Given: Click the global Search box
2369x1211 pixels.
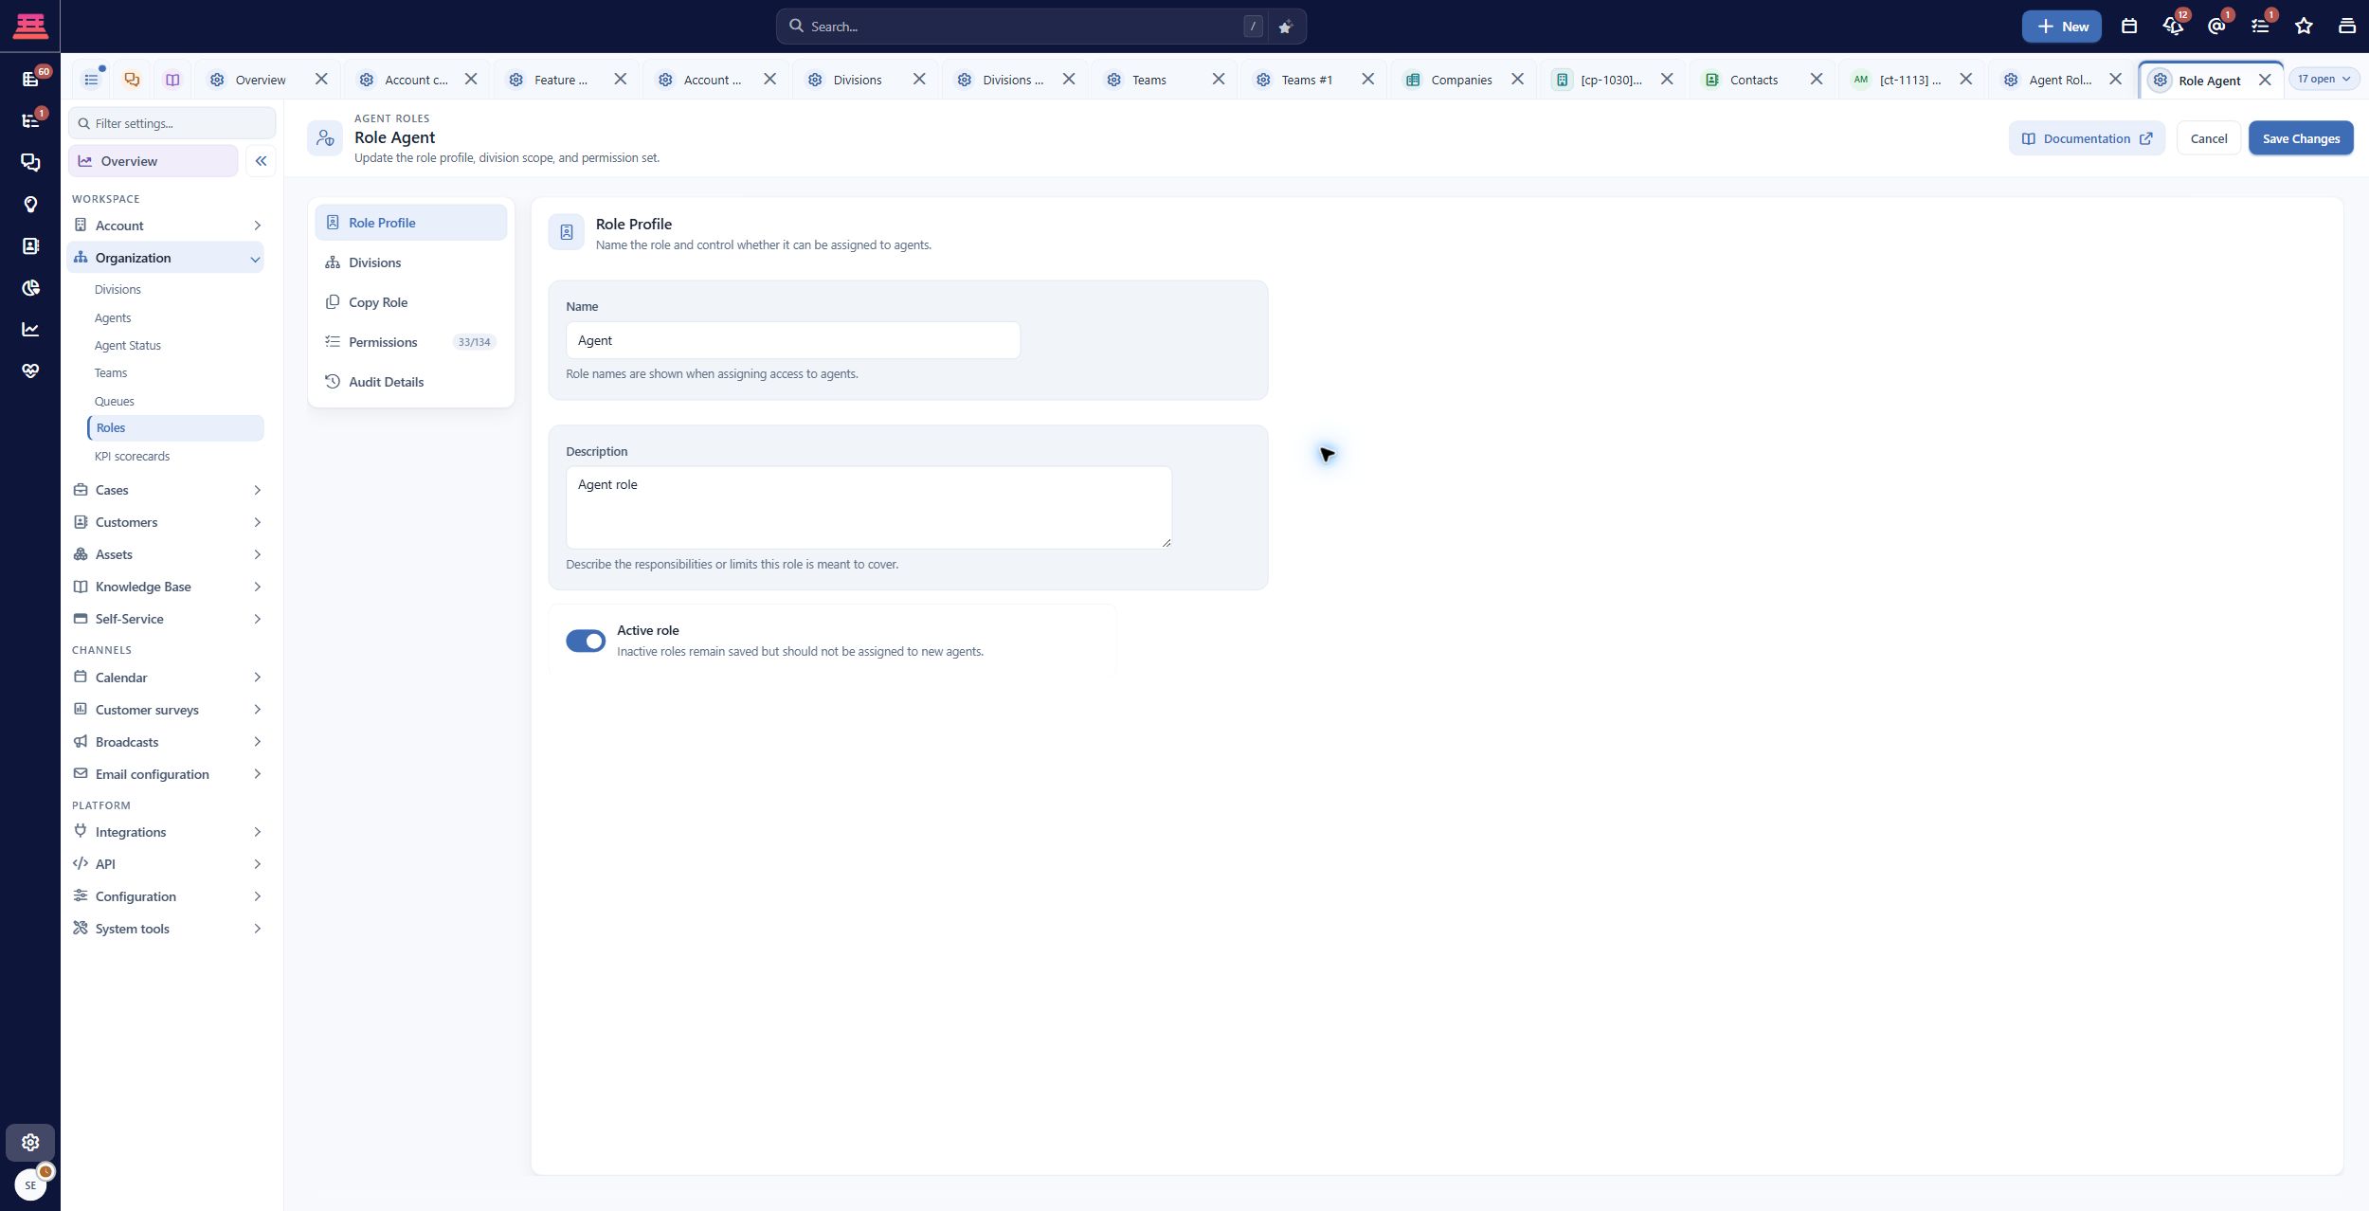Looking at the screenshot, I should pos(1023,27).
